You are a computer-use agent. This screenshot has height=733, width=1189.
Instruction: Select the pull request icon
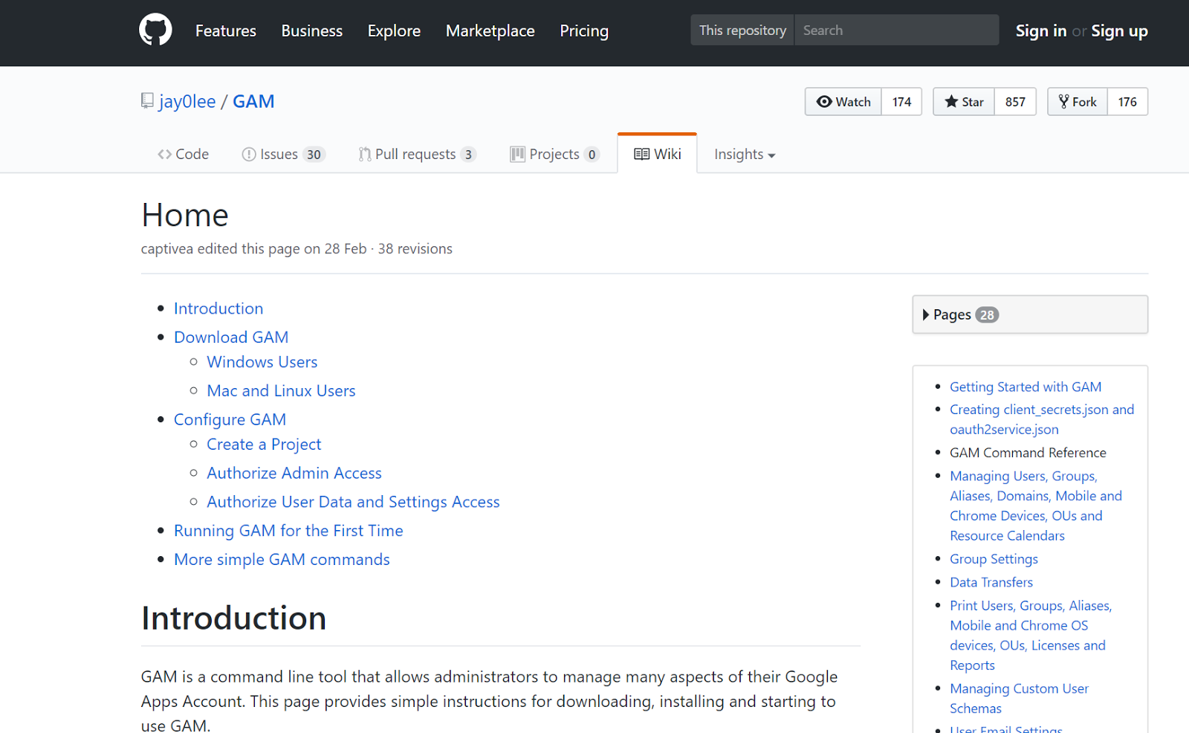365,154
